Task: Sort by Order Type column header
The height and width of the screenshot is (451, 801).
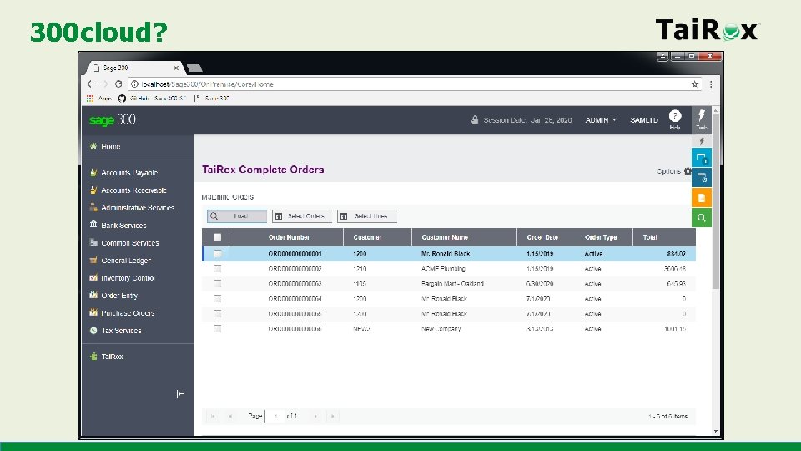Action: tap(601, 237)
